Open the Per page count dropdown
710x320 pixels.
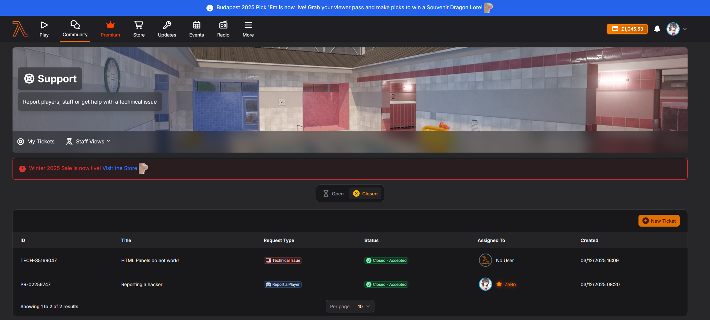[x=364, y=307]
